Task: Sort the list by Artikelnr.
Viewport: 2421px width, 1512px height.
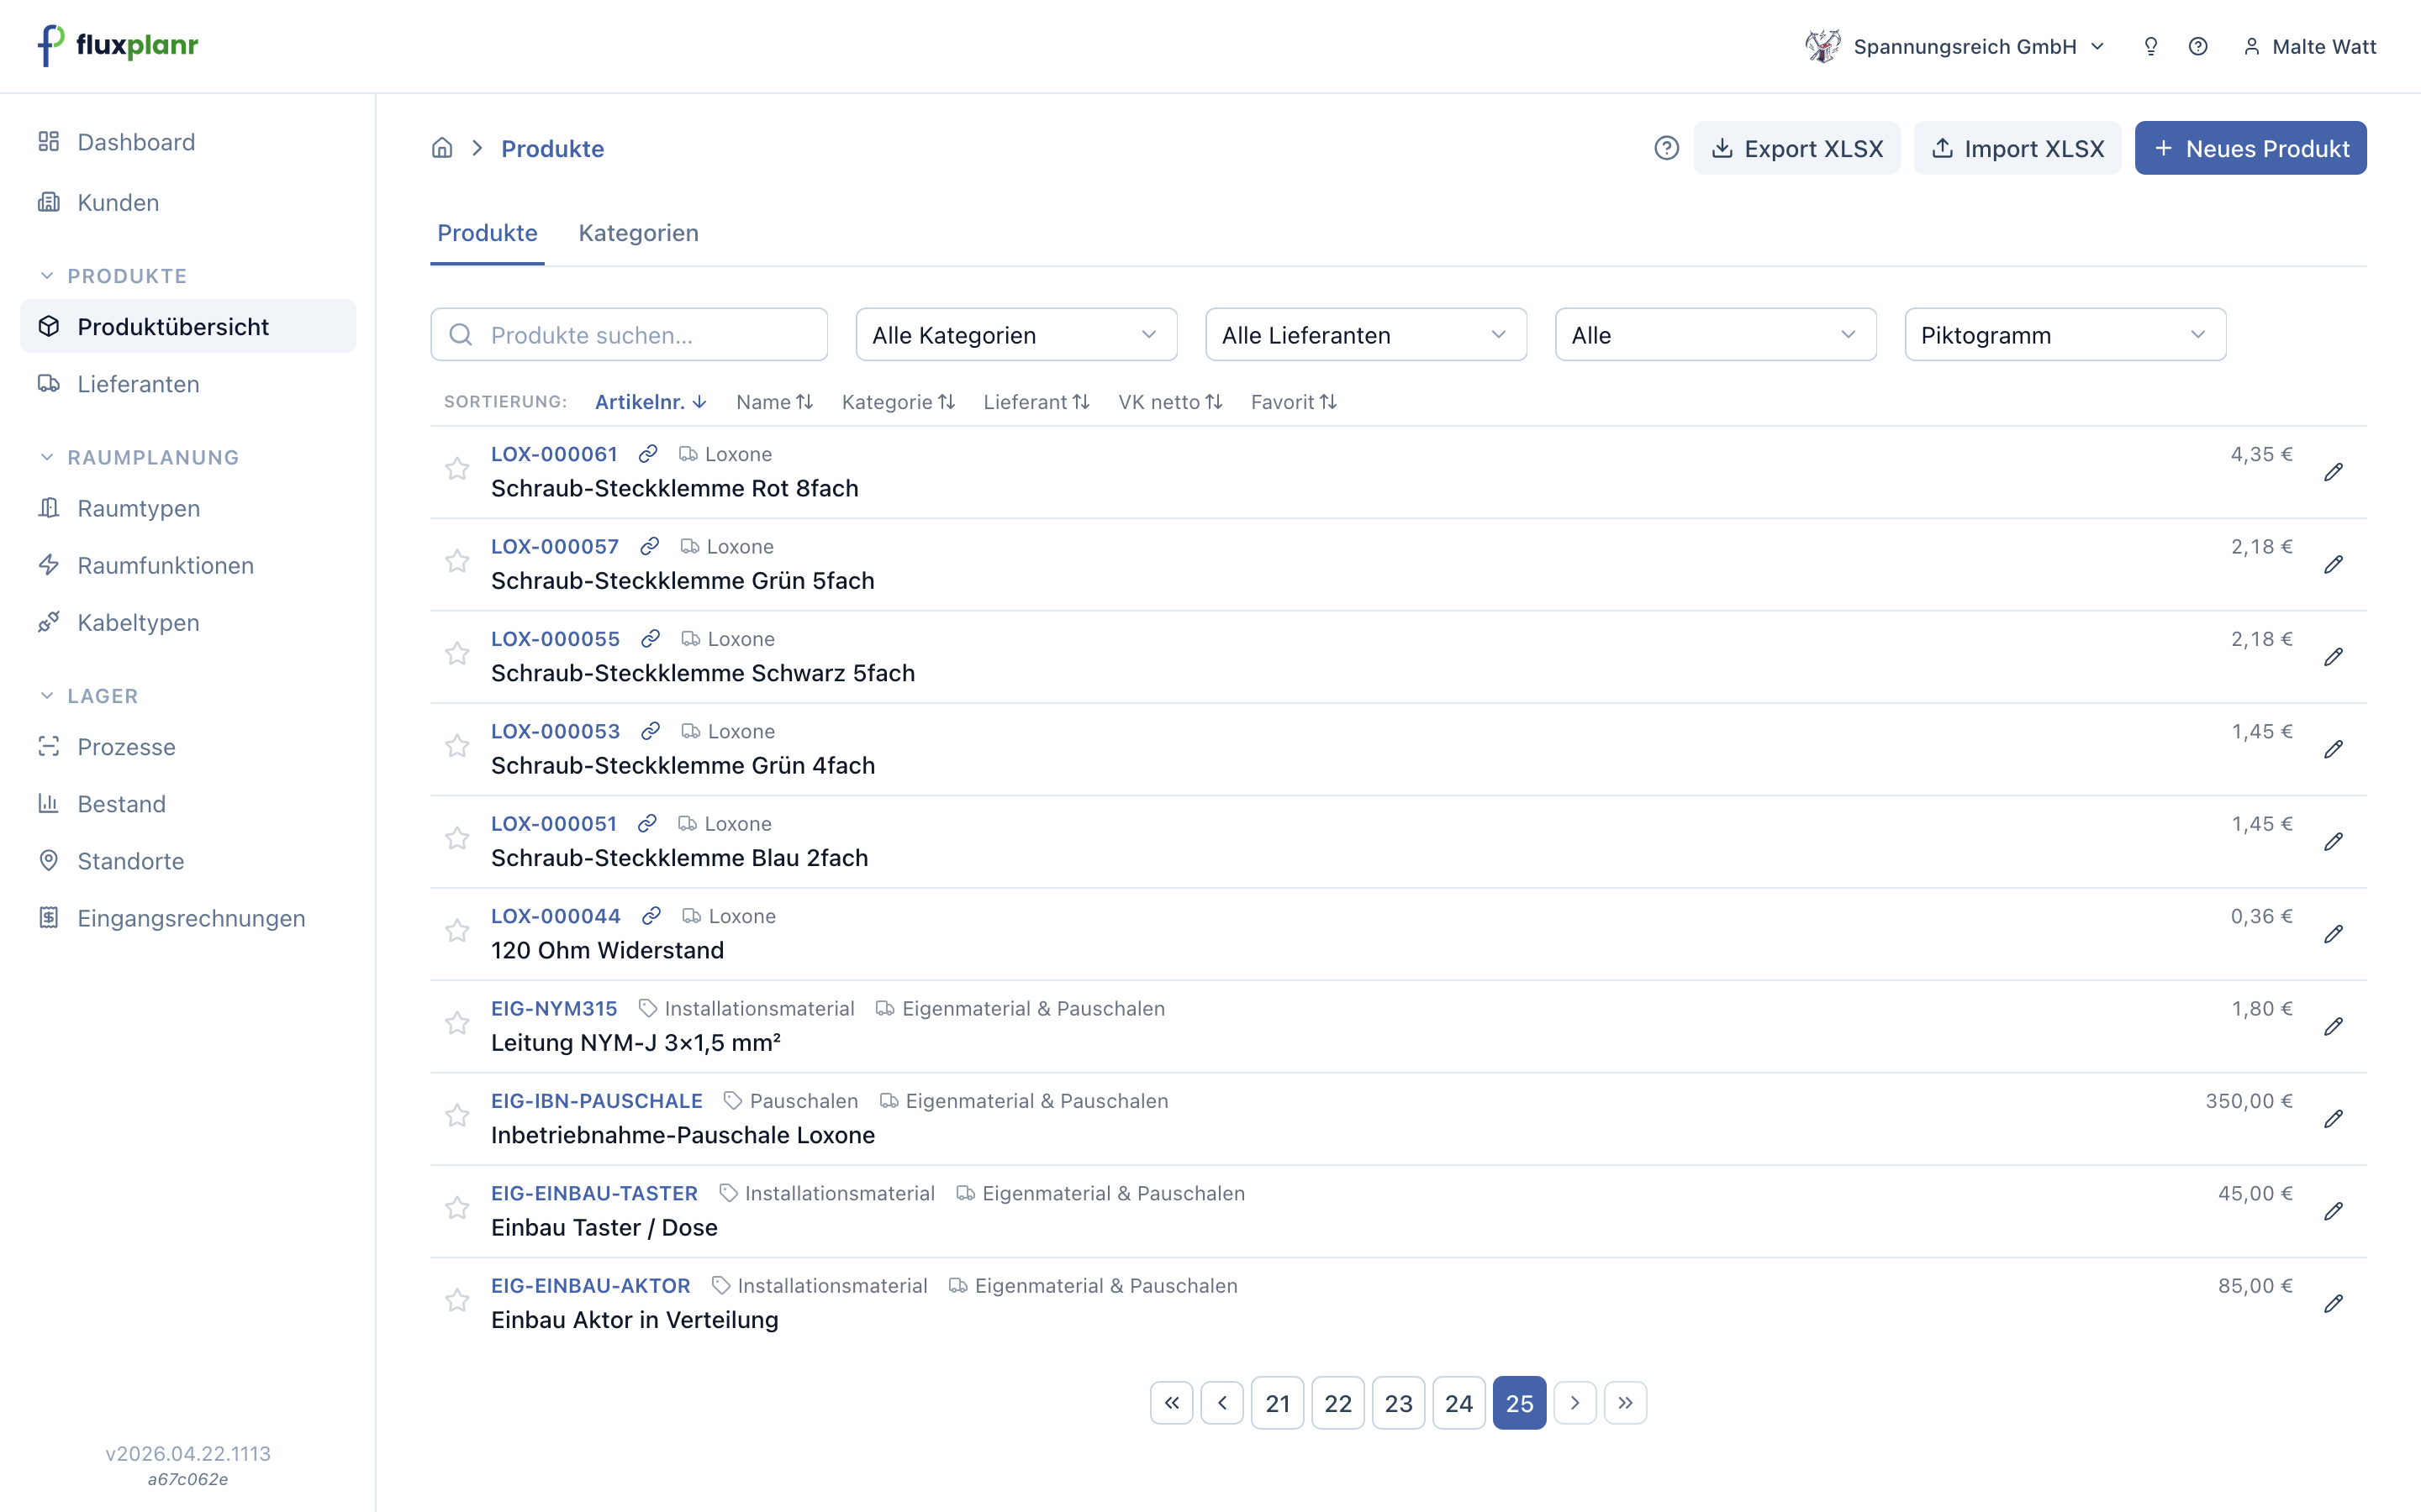Action: 651,402
